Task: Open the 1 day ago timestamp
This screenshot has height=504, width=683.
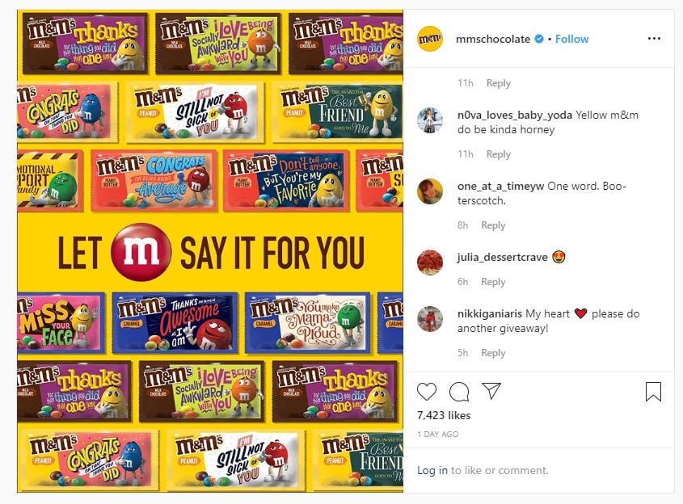Action: click(437, 434)
